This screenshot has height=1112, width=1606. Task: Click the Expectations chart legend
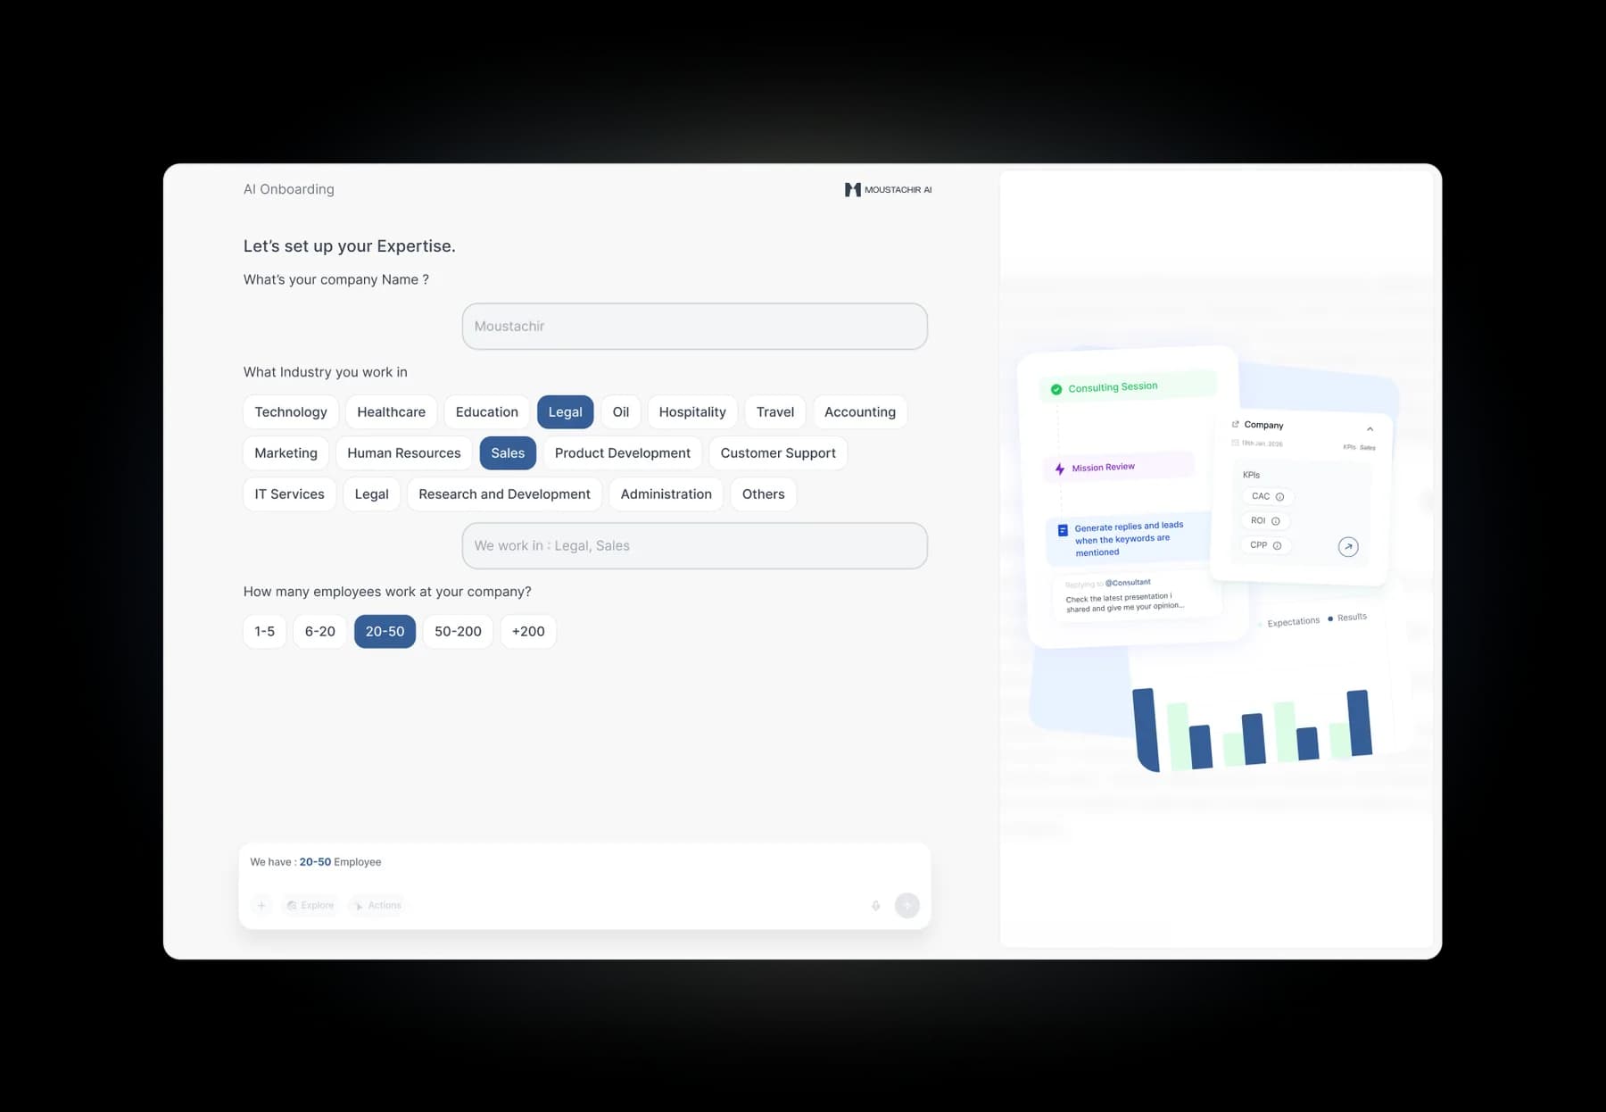(1288, 622)
